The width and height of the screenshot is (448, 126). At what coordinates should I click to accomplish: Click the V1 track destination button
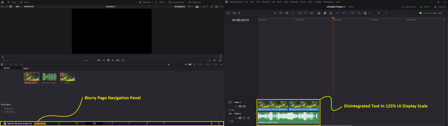(230, 102)
